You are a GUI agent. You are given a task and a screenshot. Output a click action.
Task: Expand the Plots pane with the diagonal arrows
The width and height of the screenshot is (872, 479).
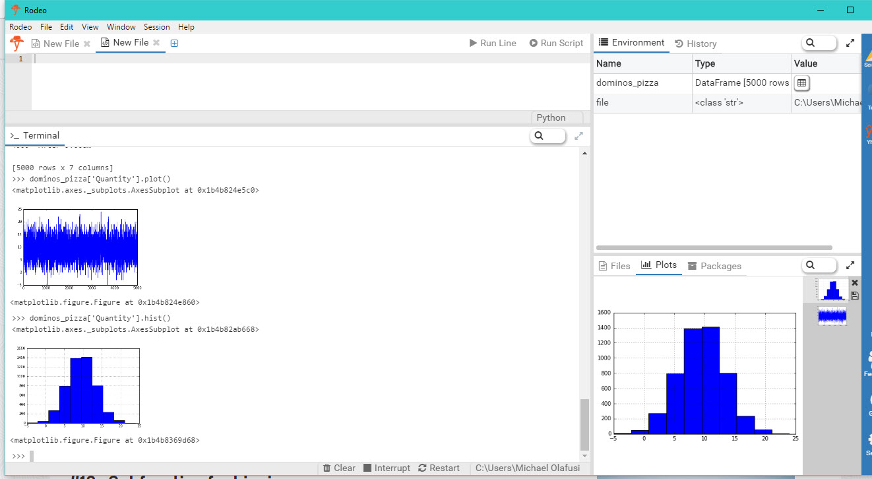(x=850, y=265)
